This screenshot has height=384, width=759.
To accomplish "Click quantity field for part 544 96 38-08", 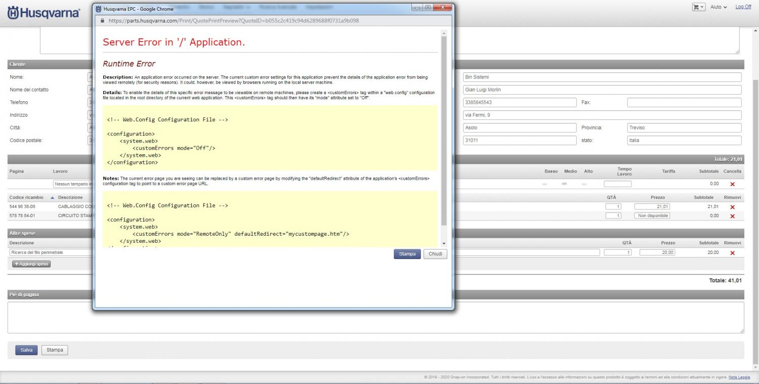I will click(x=613, y=206).
